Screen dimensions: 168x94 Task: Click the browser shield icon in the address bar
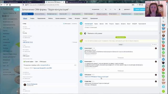tap(23, 5)
